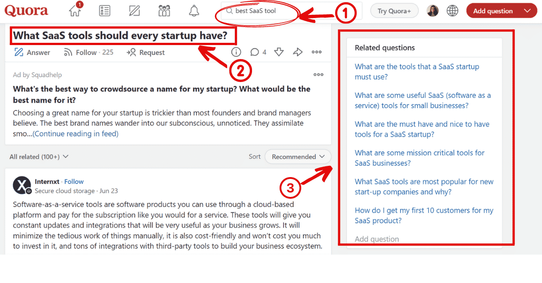Follow Internxt via the Follow link
This screenshot has height=283, width=542.
(x=74, y=181)
